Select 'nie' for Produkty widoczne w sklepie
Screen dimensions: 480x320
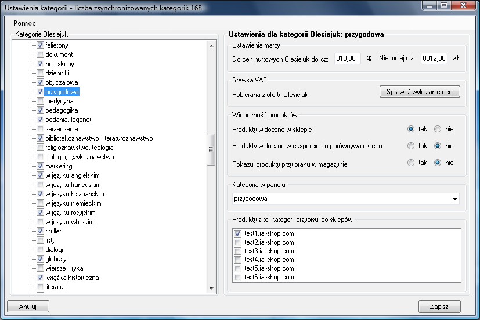click(x=438, y=129)
